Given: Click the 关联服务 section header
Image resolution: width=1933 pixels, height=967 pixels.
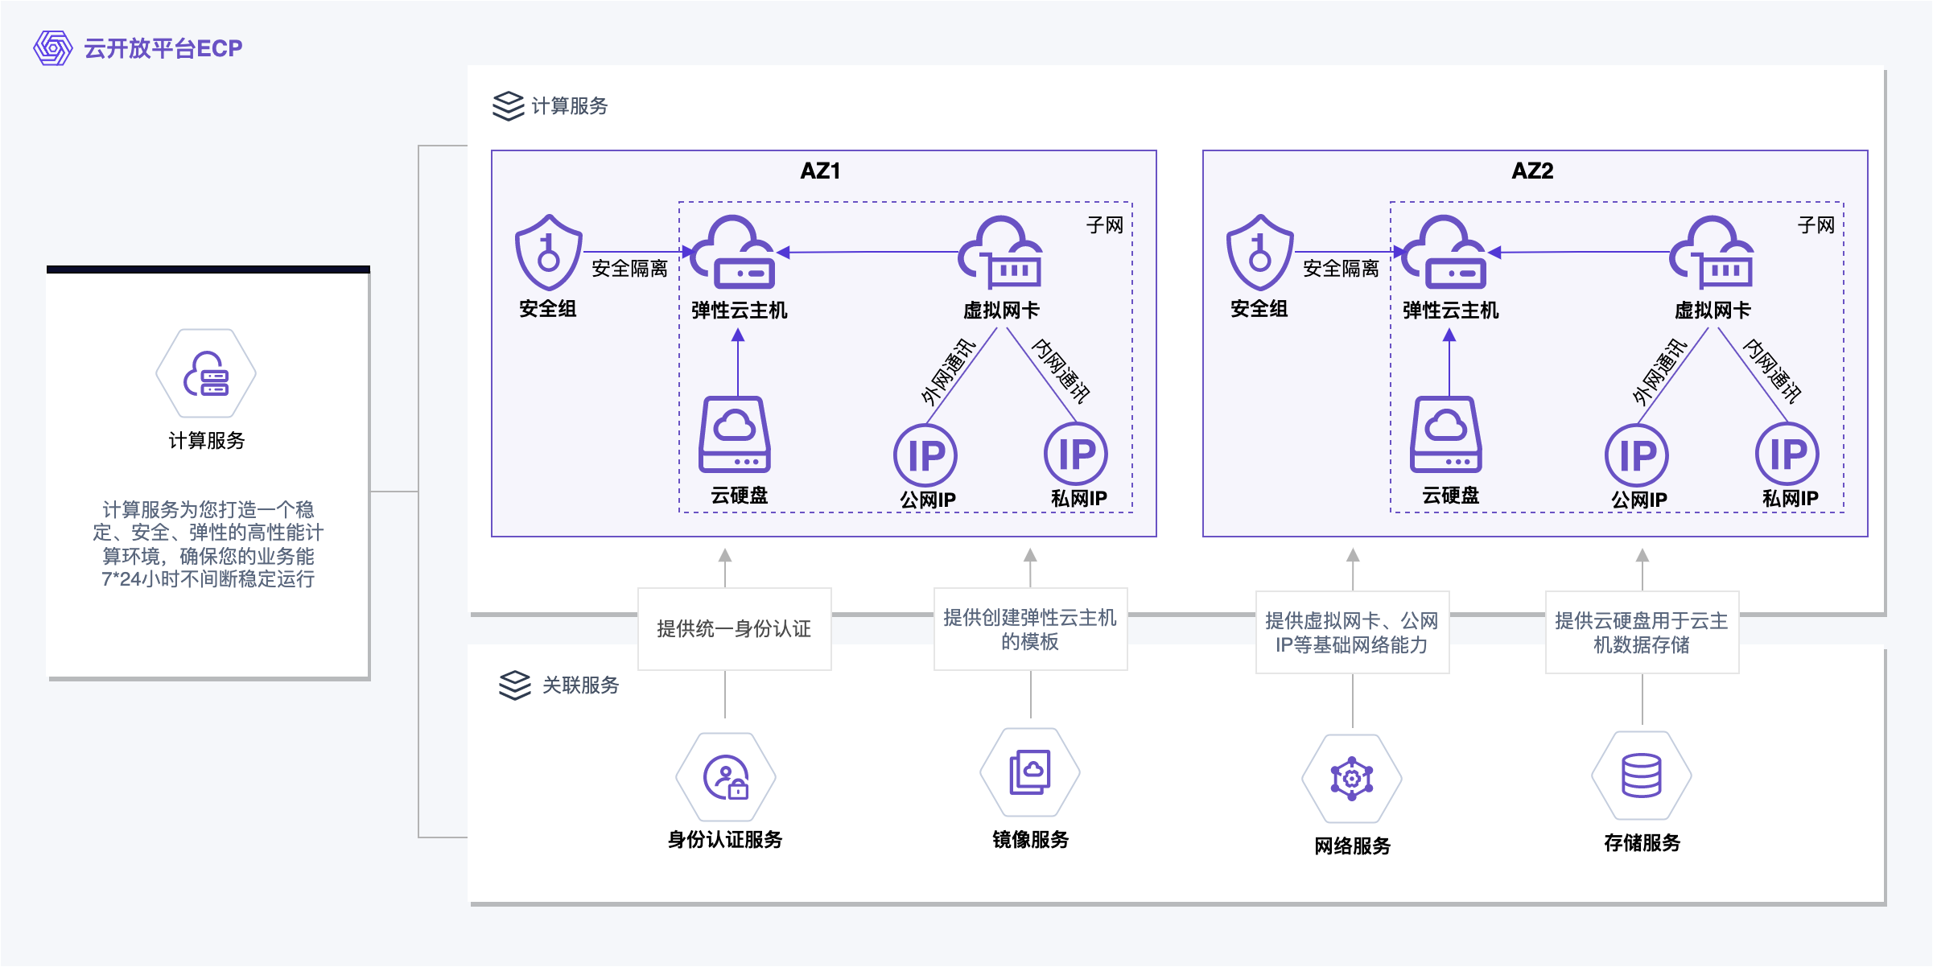Looking at the screenshot, I should [x=559, y=685].
